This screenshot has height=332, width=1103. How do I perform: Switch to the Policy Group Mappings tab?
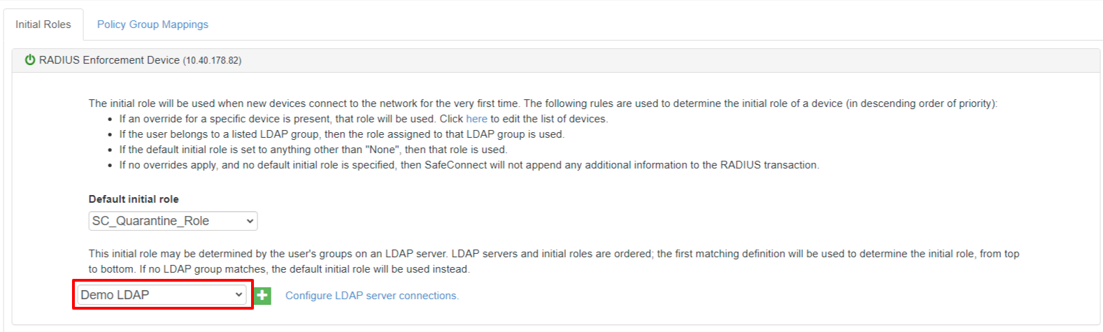[x=152, y=24]
